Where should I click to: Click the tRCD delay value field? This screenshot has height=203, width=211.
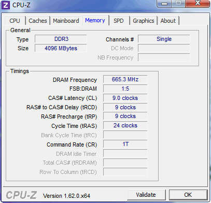(125, 107)
